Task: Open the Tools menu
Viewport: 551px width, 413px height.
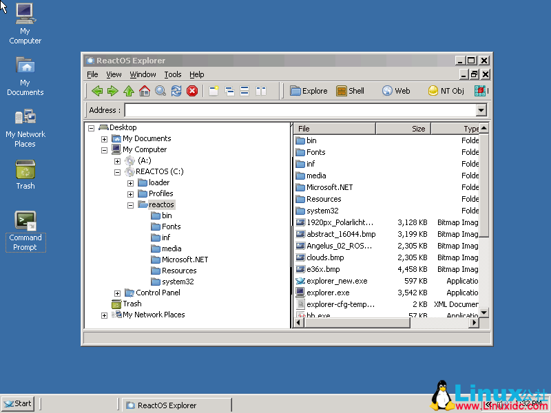Action: click(173, 74)
